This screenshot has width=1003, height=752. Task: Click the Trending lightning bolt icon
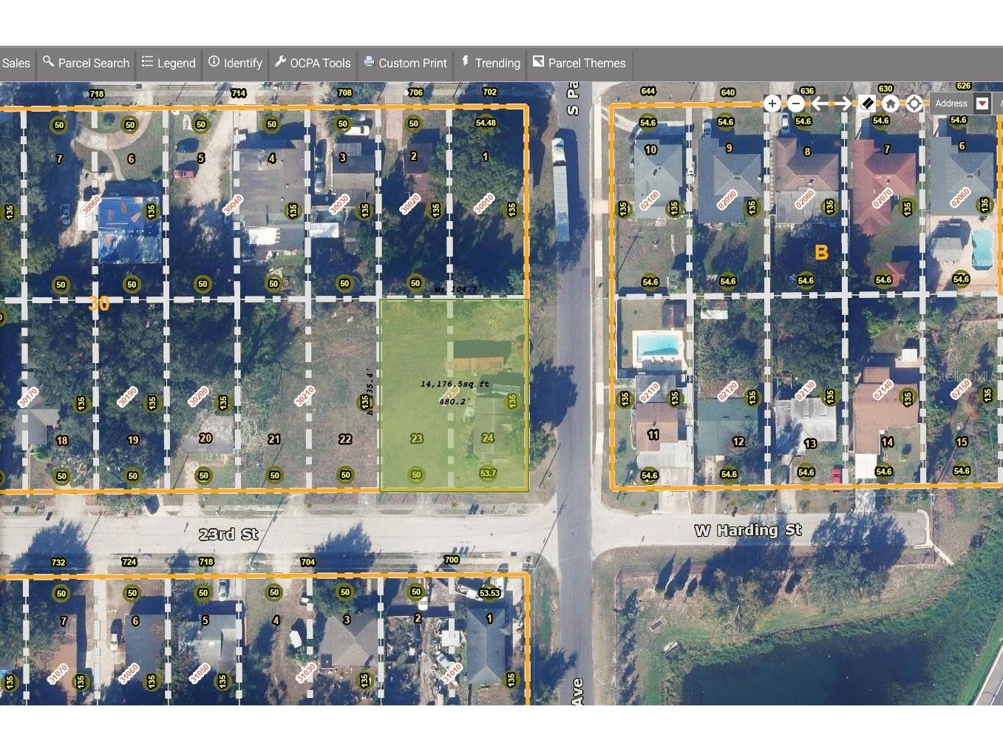(x=466, y=63)
